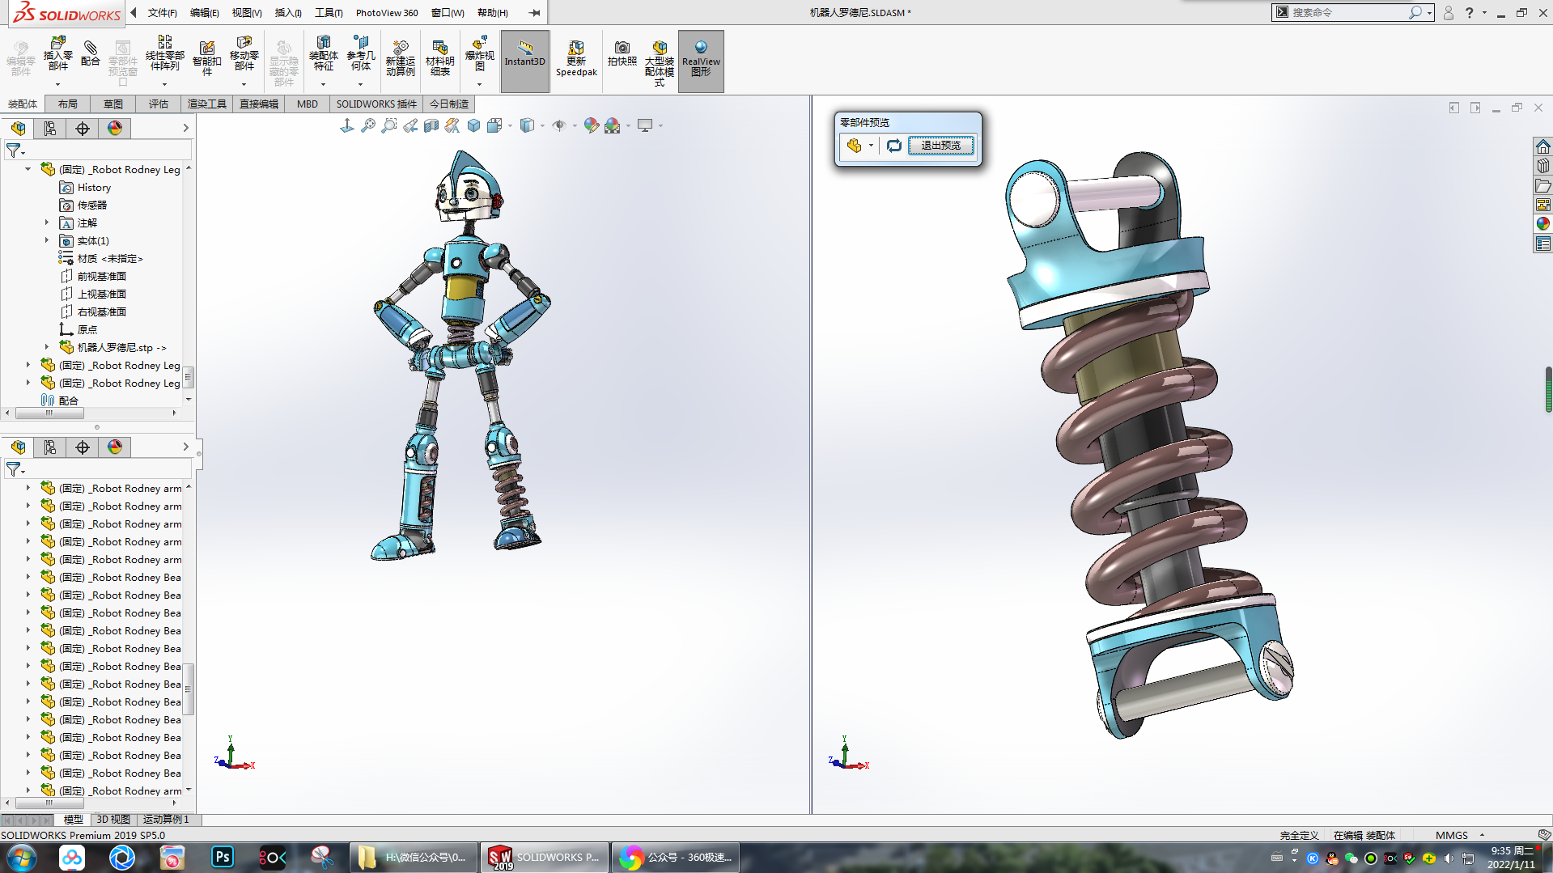Open Photoshop from Windows taskbar

tap(222, 857)
